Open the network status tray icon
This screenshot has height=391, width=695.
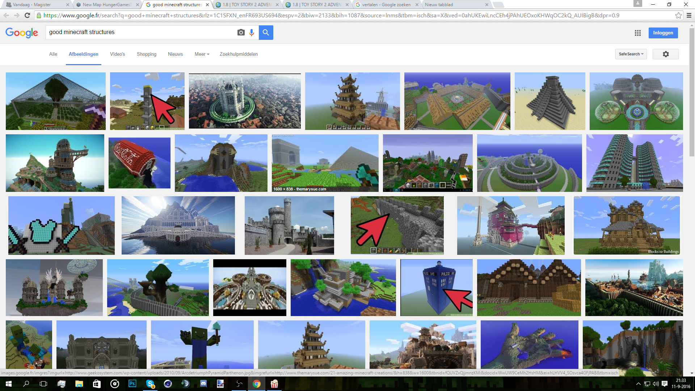(x=647, y=384)
